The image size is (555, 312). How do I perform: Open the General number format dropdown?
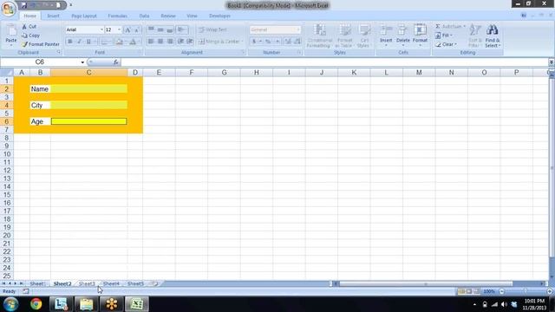[298, 29]
